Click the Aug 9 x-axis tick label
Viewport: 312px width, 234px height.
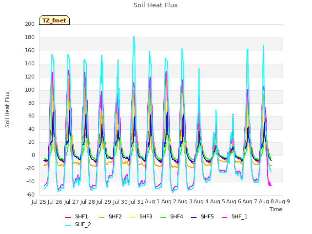282,202
